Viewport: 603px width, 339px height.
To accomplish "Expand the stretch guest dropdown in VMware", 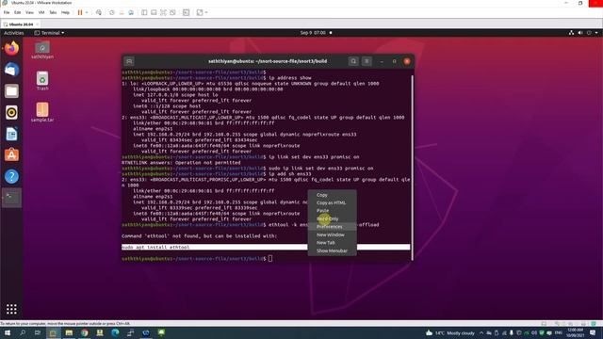I will point(206,12).
